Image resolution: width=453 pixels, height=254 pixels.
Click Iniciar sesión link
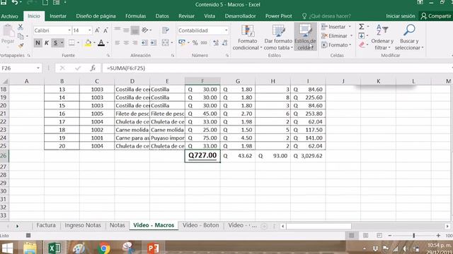click(401, 16)
